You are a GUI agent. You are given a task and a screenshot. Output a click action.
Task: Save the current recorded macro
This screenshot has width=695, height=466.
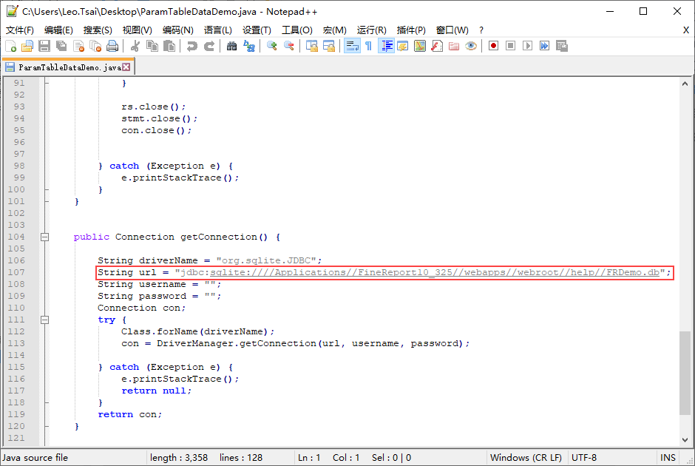562,46
